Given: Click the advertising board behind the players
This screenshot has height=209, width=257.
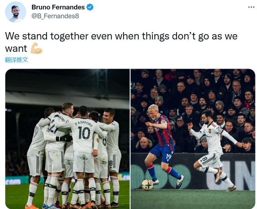Looking at the screenshot, I should coord(193,171).
